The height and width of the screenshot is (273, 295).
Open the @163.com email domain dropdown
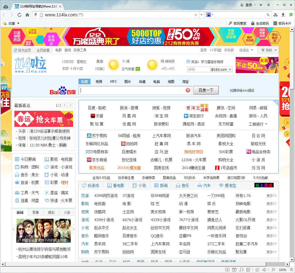pyautogui.click(x=230, y=70)
